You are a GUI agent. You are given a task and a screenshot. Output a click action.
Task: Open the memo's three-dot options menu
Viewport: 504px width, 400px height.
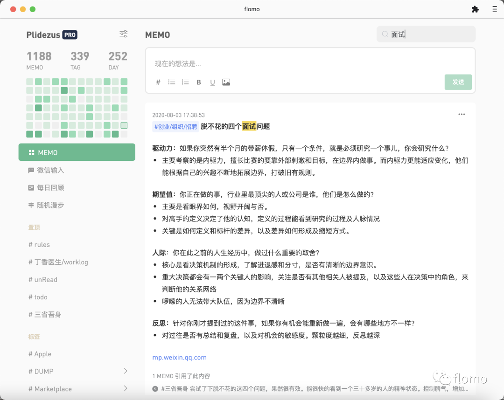click(462, 114)
